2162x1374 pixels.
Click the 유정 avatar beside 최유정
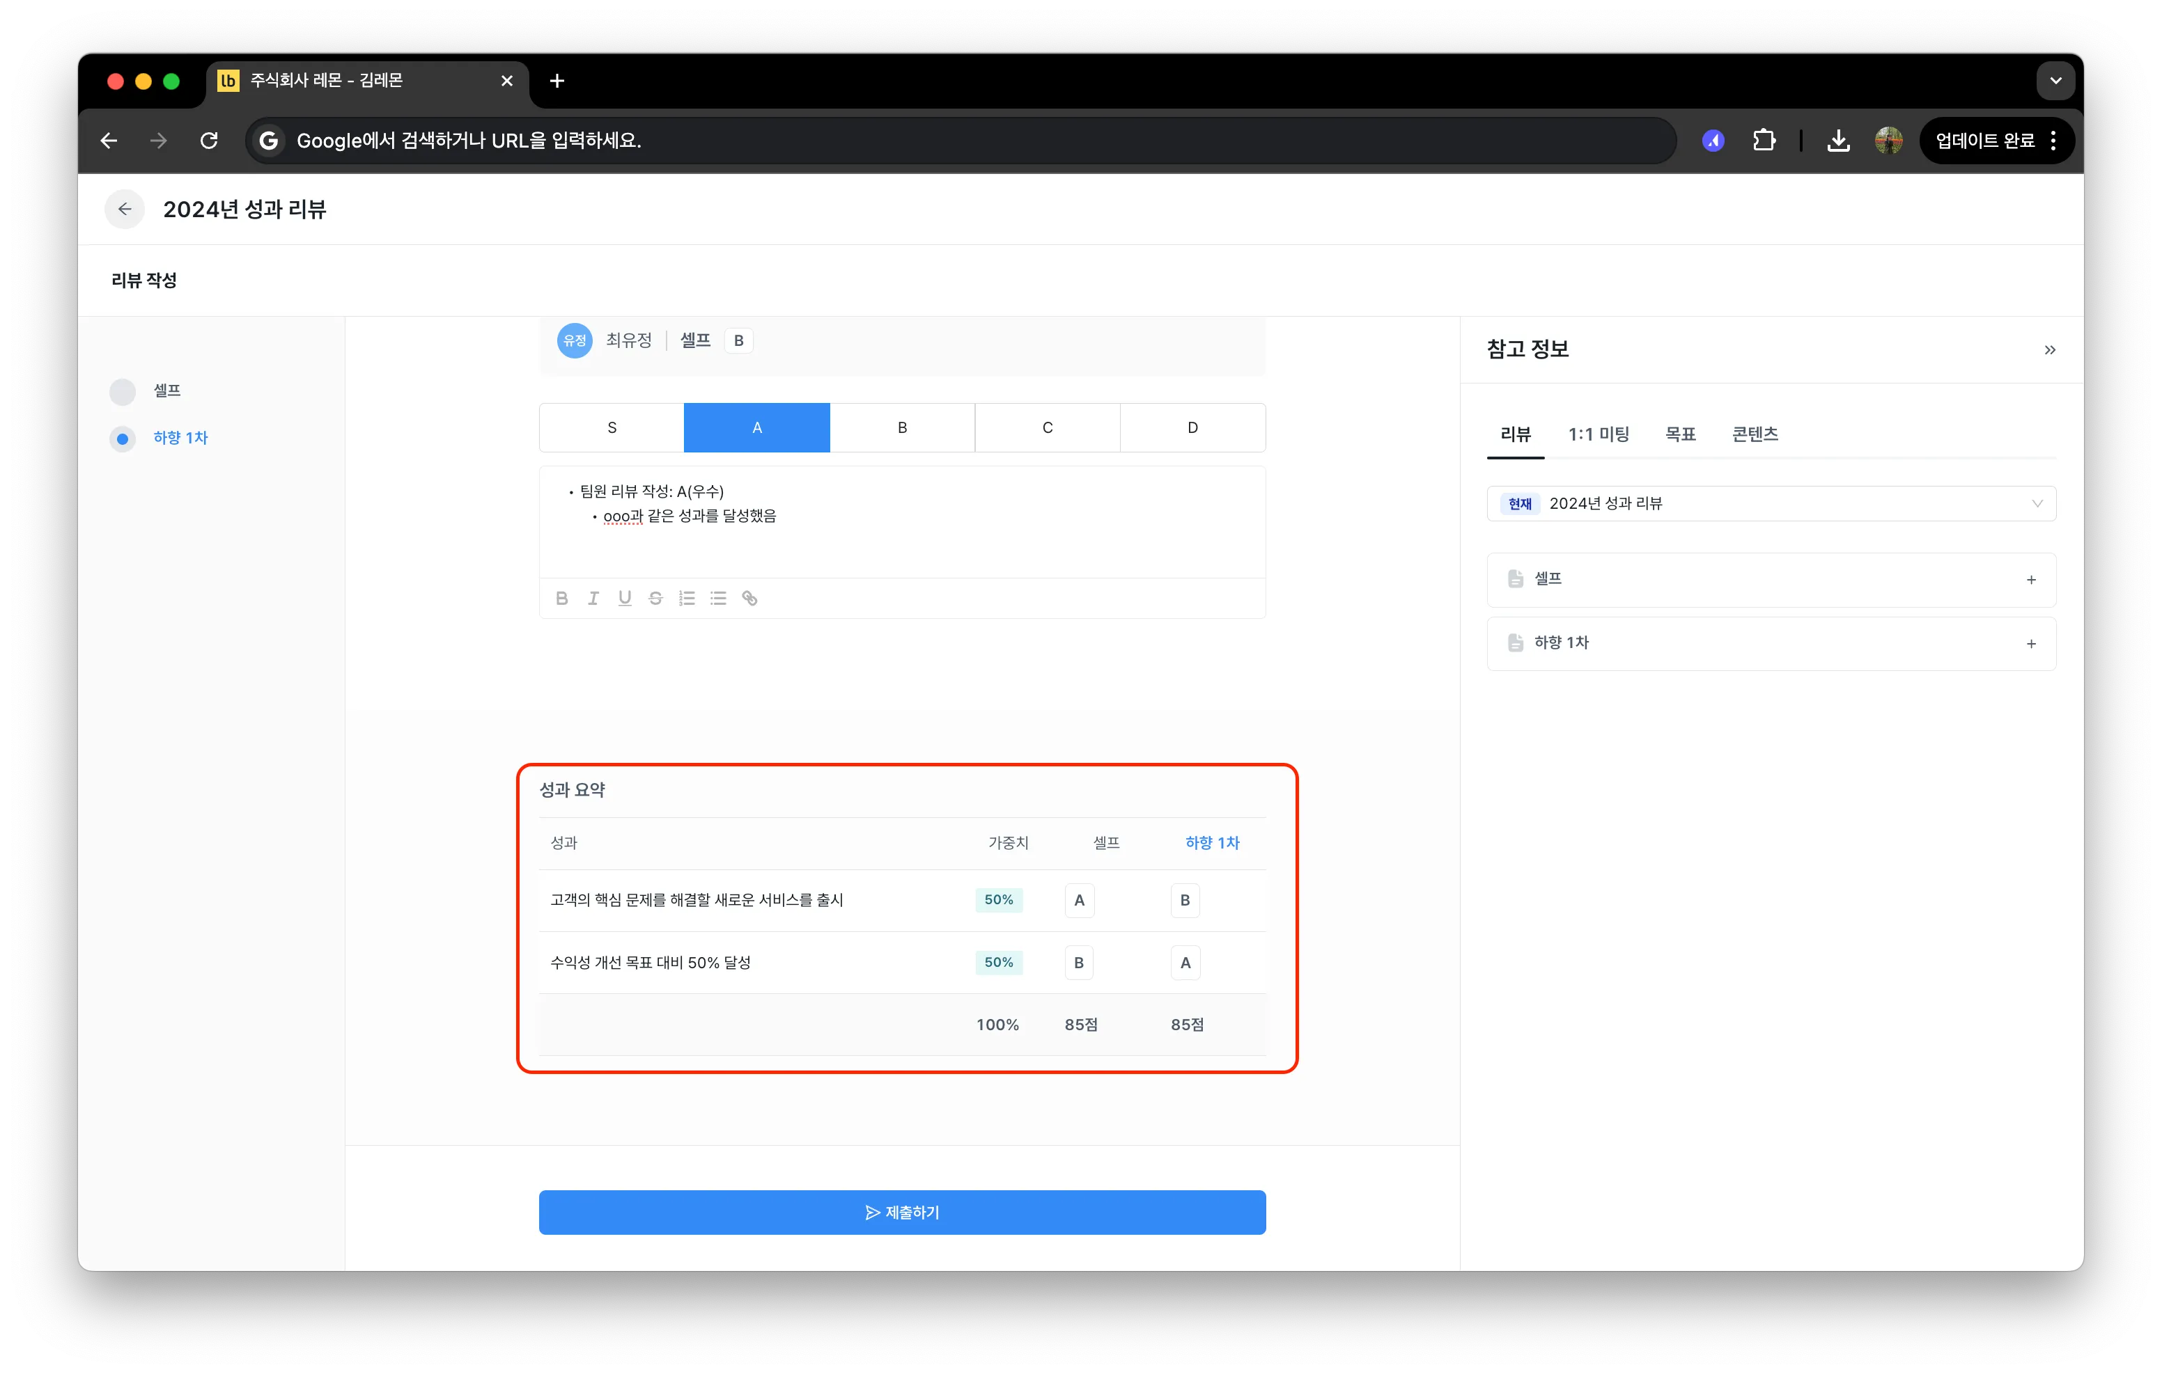[x=575, y=341]
